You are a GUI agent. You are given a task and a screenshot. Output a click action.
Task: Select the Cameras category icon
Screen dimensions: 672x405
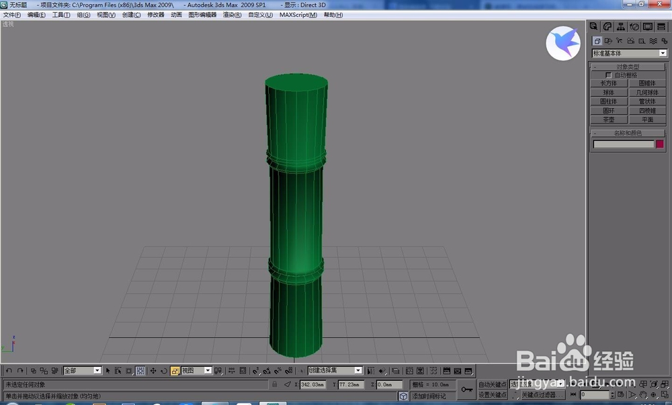[630, 41]
